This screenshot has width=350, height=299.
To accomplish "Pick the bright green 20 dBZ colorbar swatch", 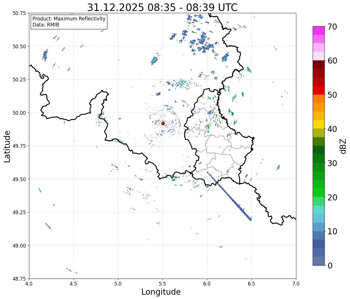I will 319,193.
